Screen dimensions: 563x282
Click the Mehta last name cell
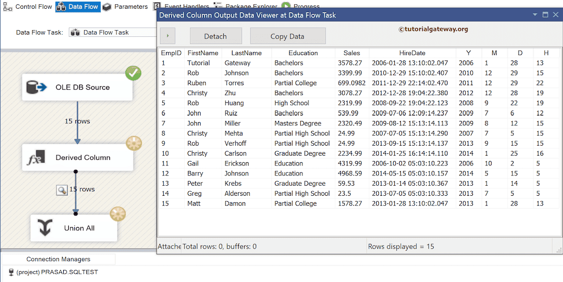247,133
